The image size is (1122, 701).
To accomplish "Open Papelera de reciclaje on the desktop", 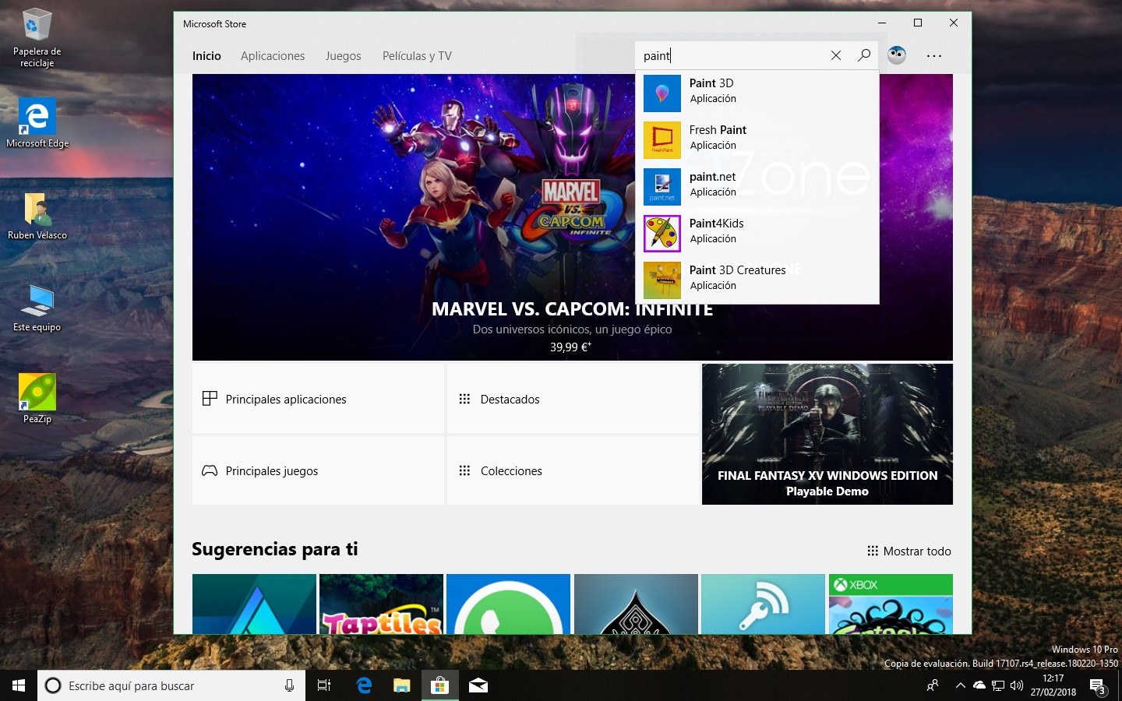I will (x=37, y=37).
